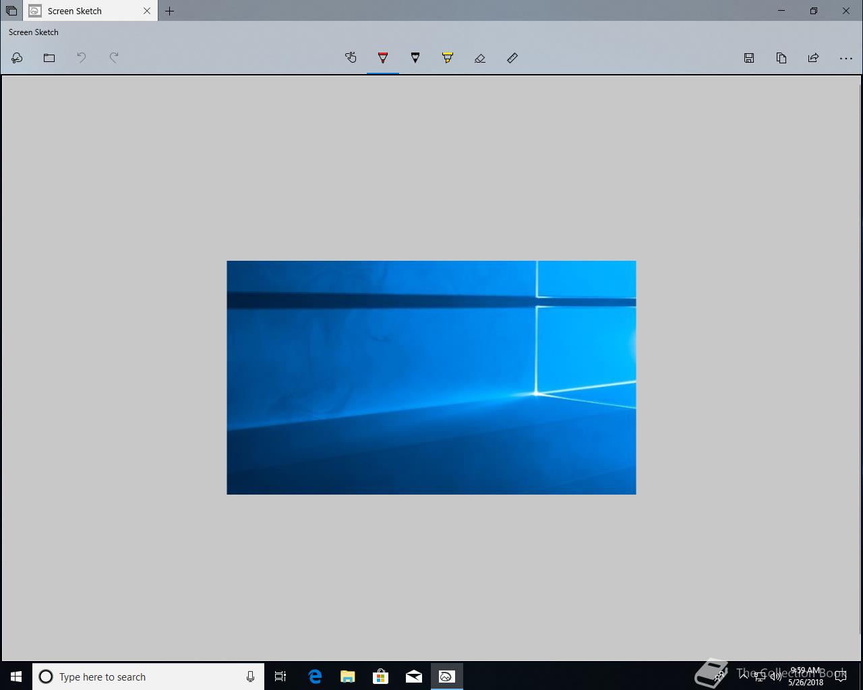The image size is (863, 690).
Task: Open the tab sets icon in title bar
Action: 11,11
